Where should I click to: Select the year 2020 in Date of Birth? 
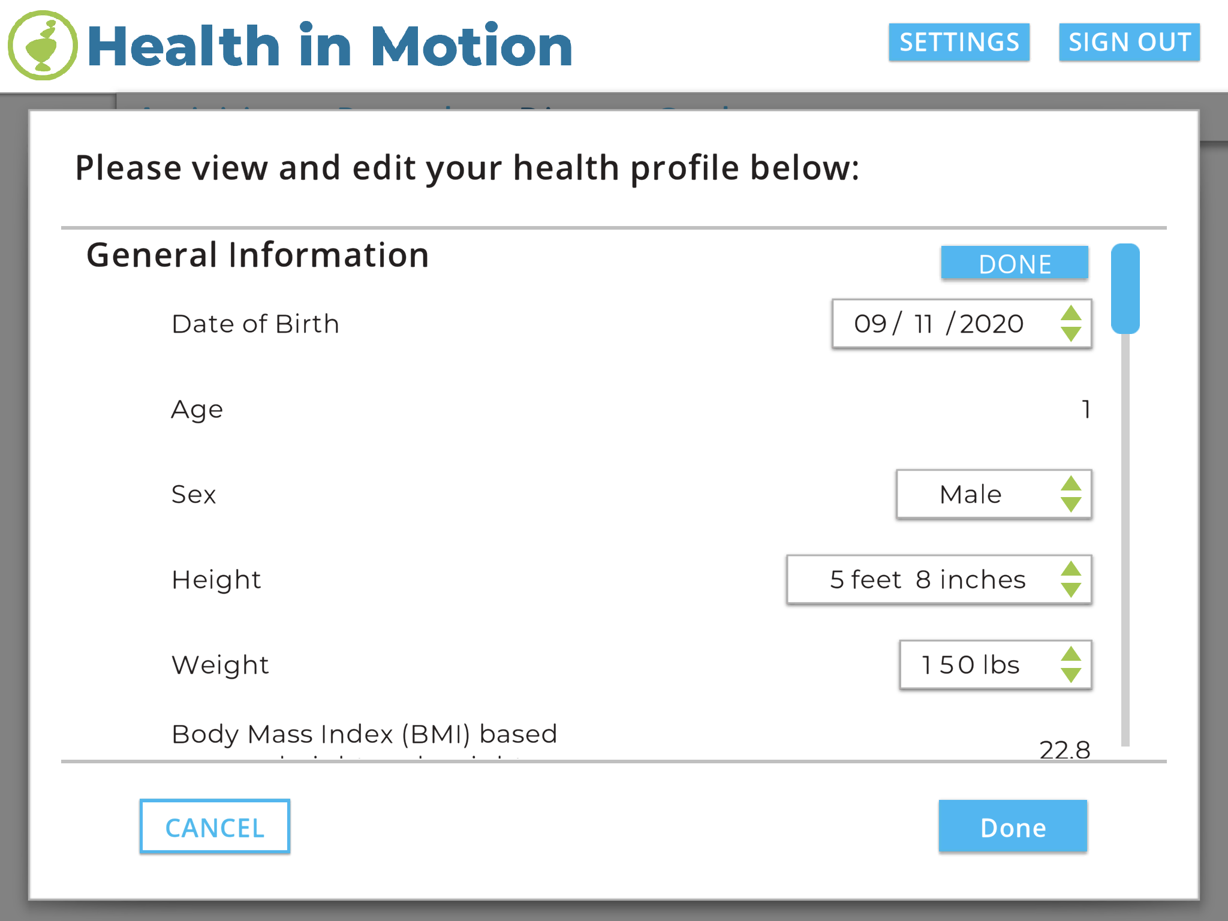992,324
